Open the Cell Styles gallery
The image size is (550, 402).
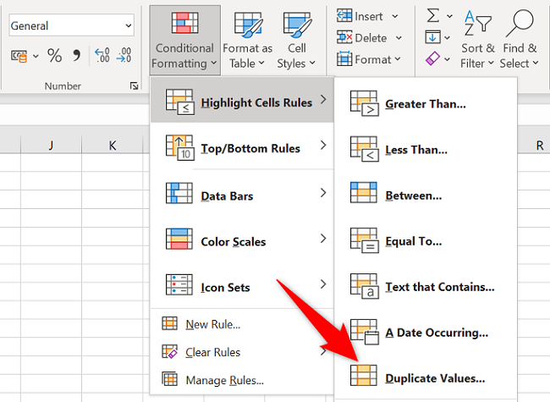tap(296, 40)
